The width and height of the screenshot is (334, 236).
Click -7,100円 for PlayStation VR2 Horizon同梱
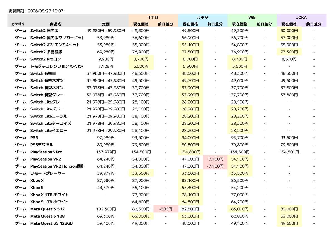coord(215,166)
